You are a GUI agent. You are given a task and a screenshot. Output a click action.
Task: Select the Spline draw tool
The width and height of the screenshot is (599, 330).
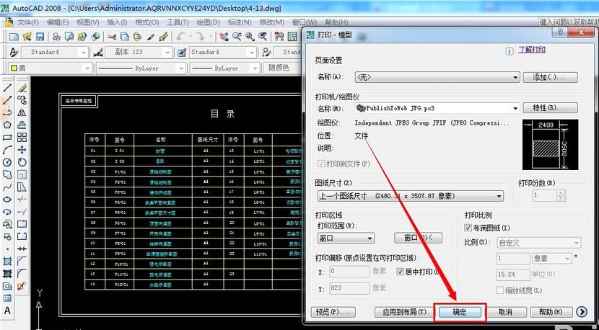pyautogui.click(x=7, y=187)
